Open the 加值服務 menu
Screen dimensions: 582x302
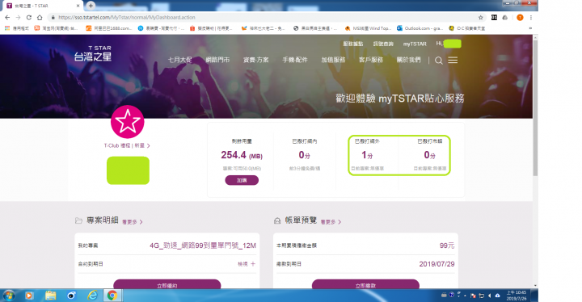333,60
